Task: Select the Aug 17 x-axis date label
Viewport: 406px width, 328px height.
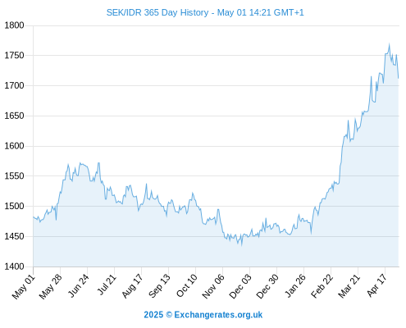Action: tap(132, 286)
